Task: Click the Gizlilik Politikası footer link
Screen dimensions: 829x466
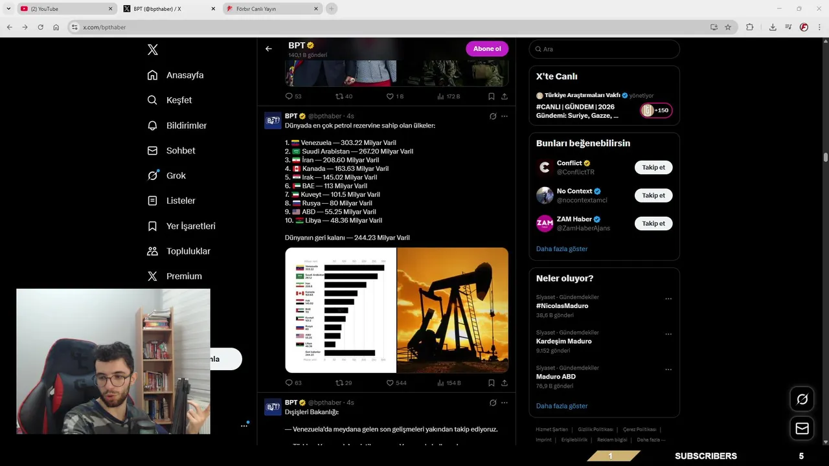Action: [595, 430]
